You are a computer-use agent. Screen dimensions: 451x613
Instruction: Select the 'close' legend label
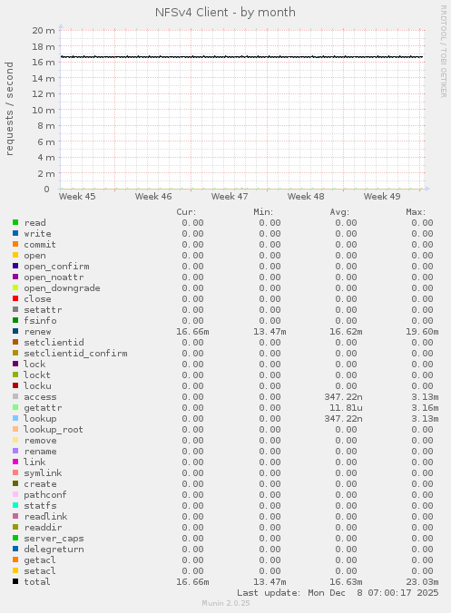pyautogui.click(x=37, y=298)
